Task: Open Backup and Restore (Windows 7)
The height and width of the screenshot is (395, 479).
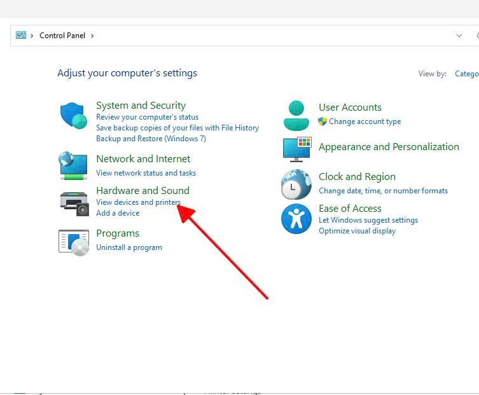Action: 151,139
